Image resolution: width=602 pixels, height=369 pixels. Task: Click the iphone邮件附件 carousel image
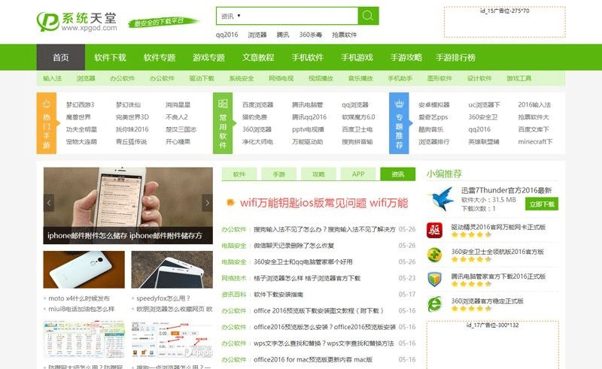coord(128,206)
